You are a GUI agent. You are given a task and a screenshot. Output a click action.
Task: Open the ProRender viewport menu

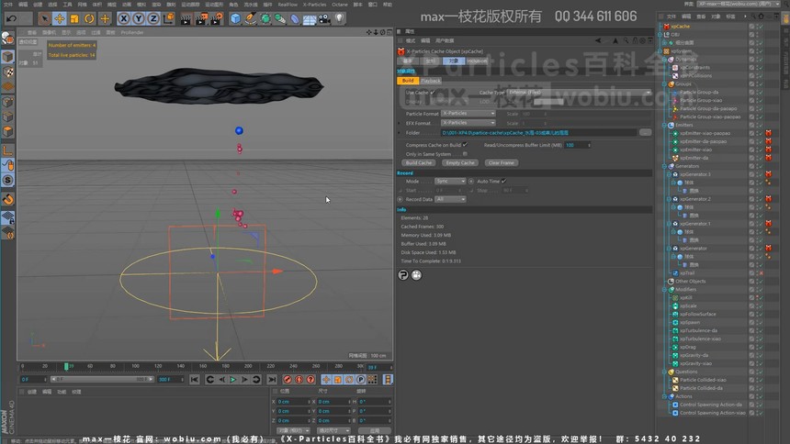coord(132,32)
